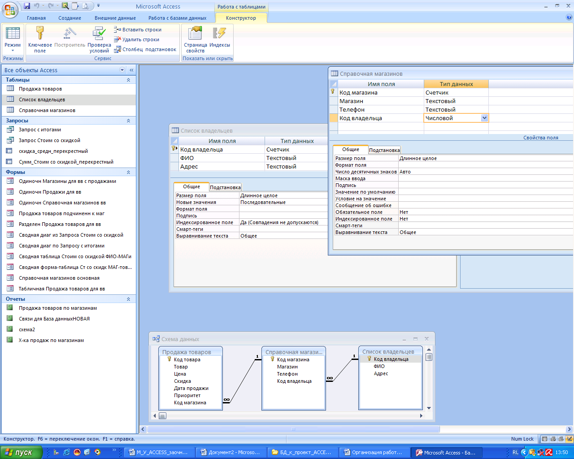Open form Продажа товаров подчиненн к маг
This screenshot has height=459, width=574.
coord(69,213)
